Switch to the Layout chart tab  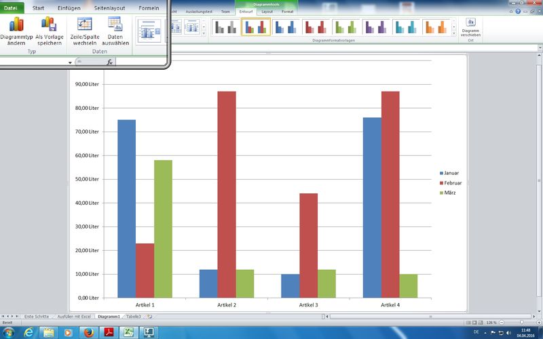(x=267, y=12)
